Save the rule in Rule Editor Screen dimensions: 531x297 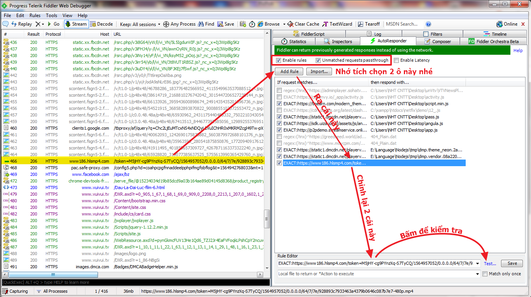pos(512,263)
